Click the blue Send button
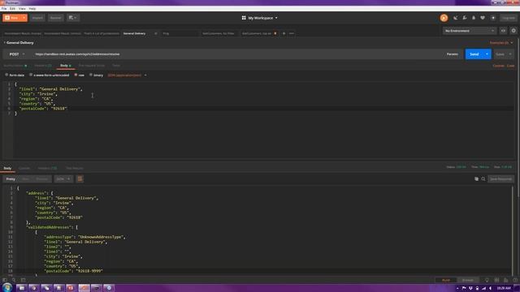Screen dimensions: 520x292 pyautogui.click(x=474, y=54)
